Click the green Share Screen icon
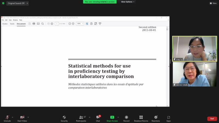Image resolution: width=219 pixels, height=123 pixels. click(112, 118)
